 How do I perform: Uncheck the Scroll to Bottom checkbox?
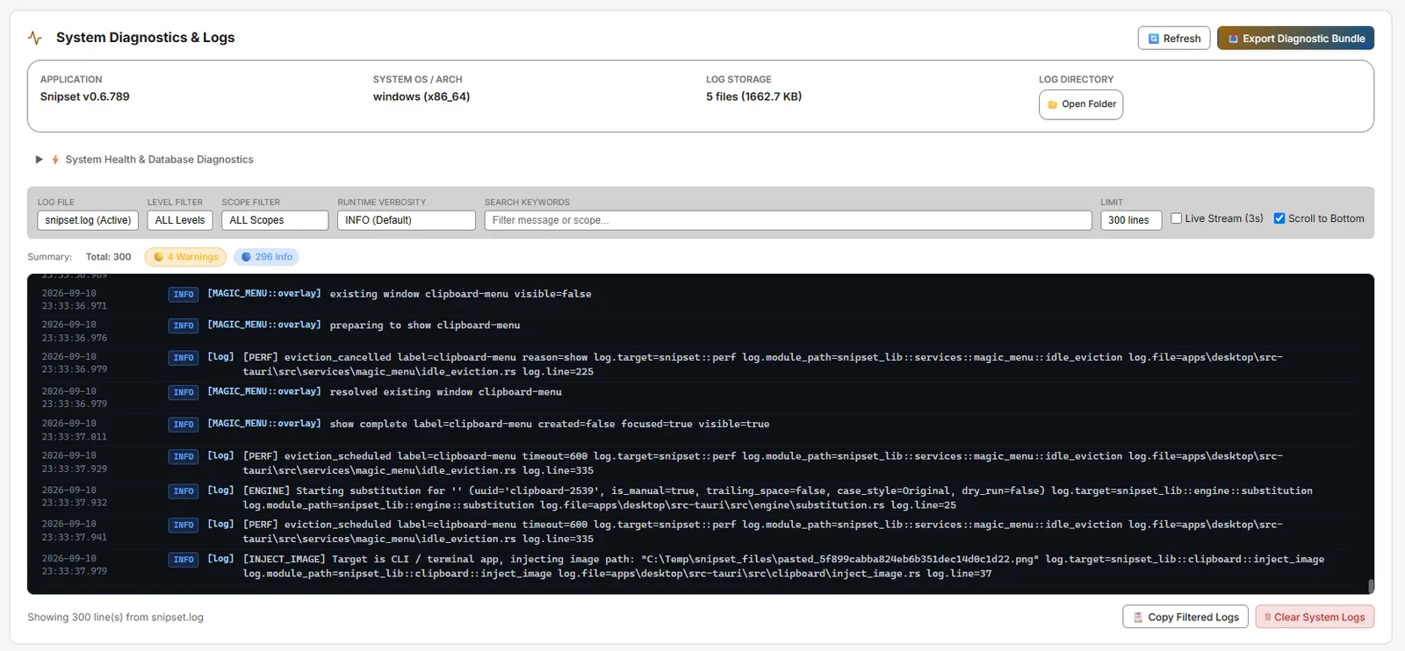tap(1279, 218)
